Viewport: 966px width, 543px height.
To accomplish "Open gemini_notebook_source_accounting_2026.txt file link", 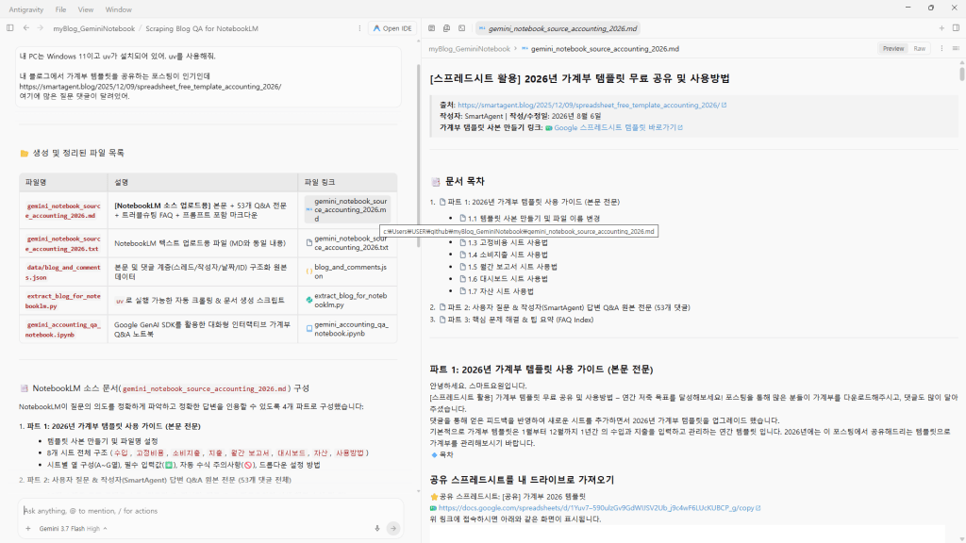I will pyautogui.click(x=347, y=242).
